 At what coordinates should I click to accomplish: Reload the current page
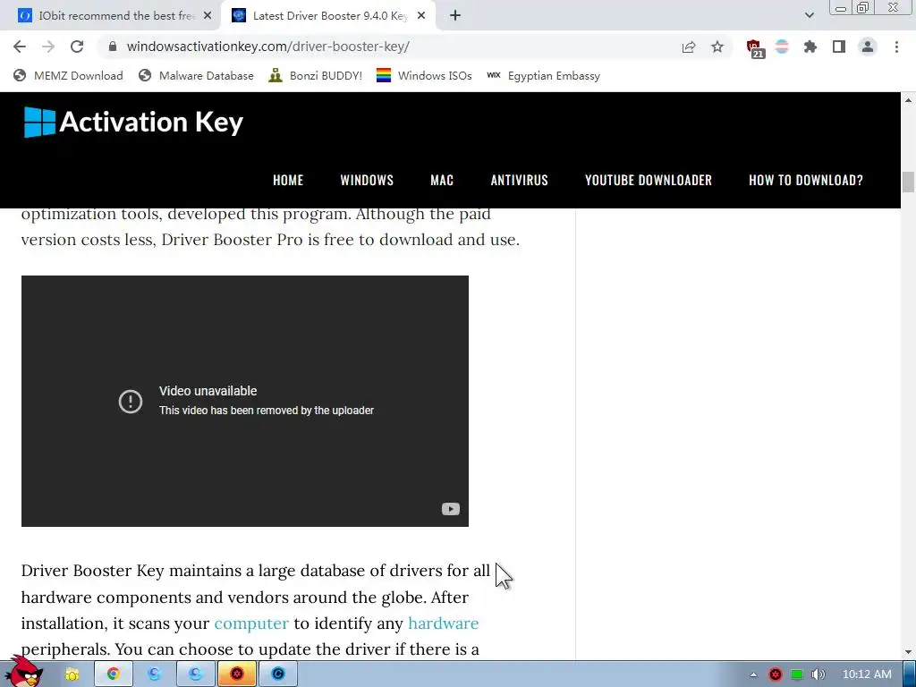click(x=77, y=47)
